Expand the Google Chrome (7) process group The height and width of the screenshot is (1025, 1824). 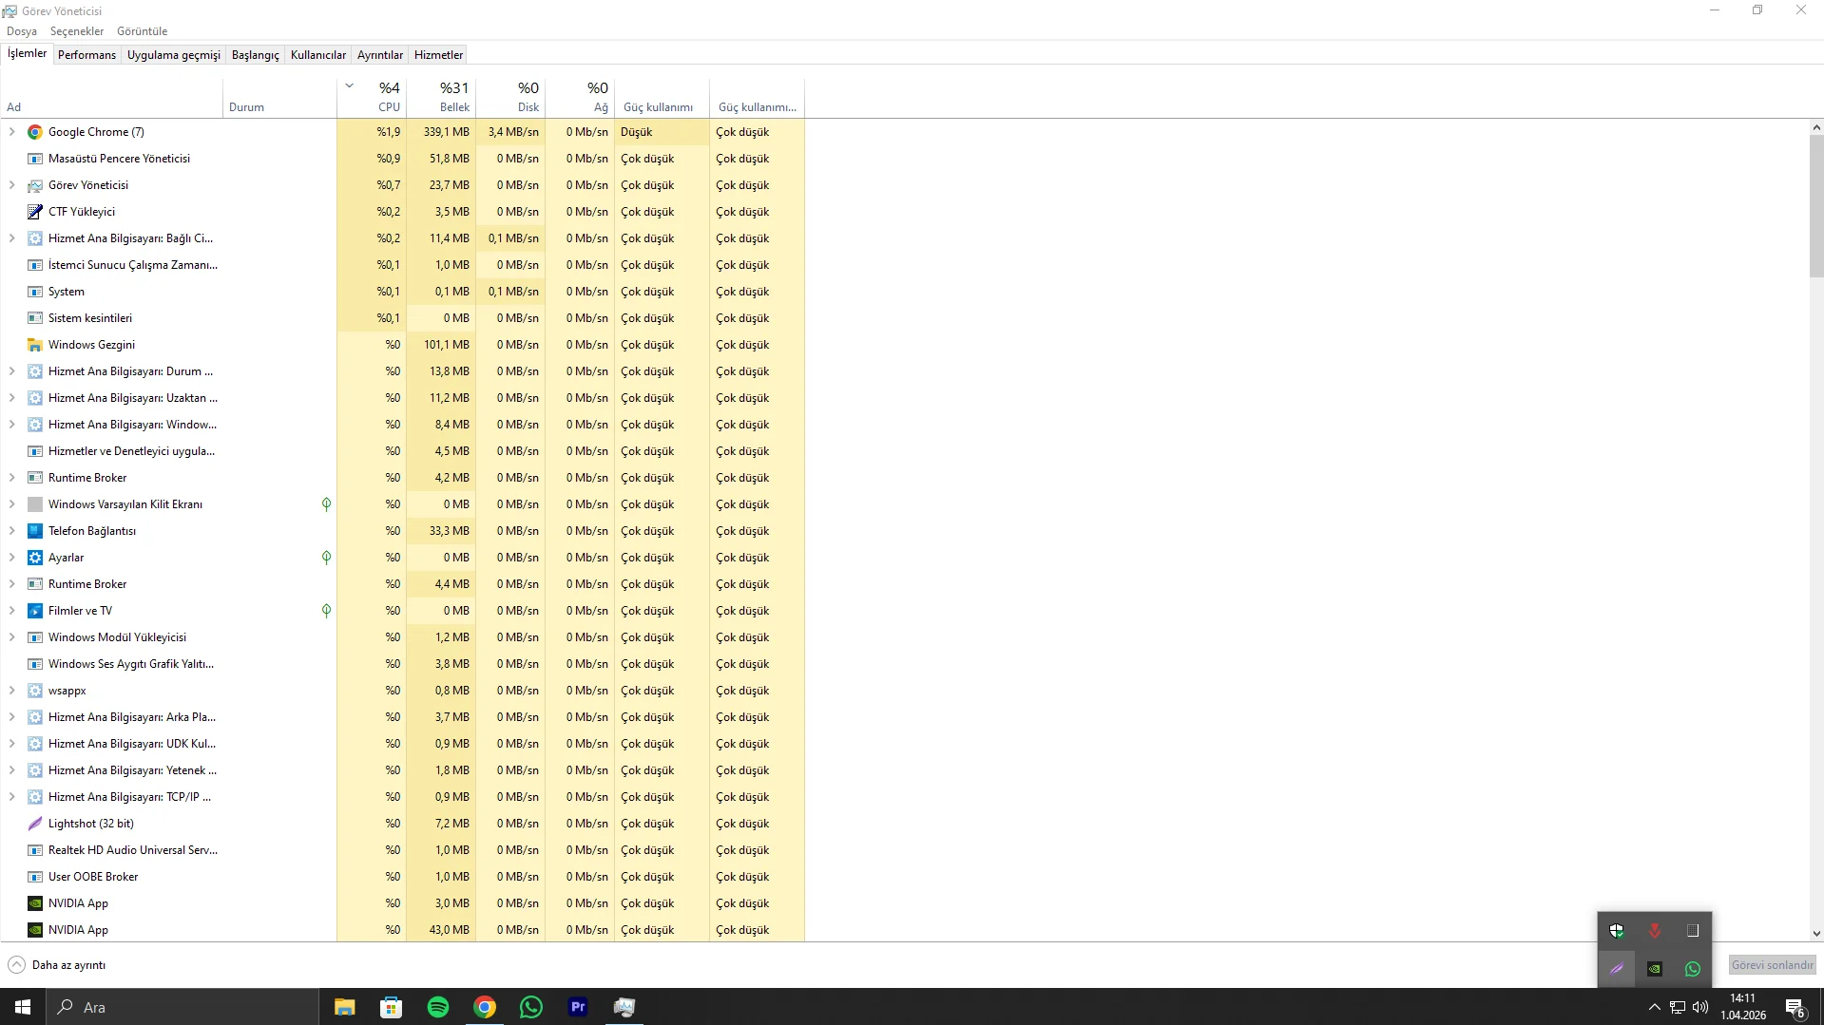[x=11, y=132]
